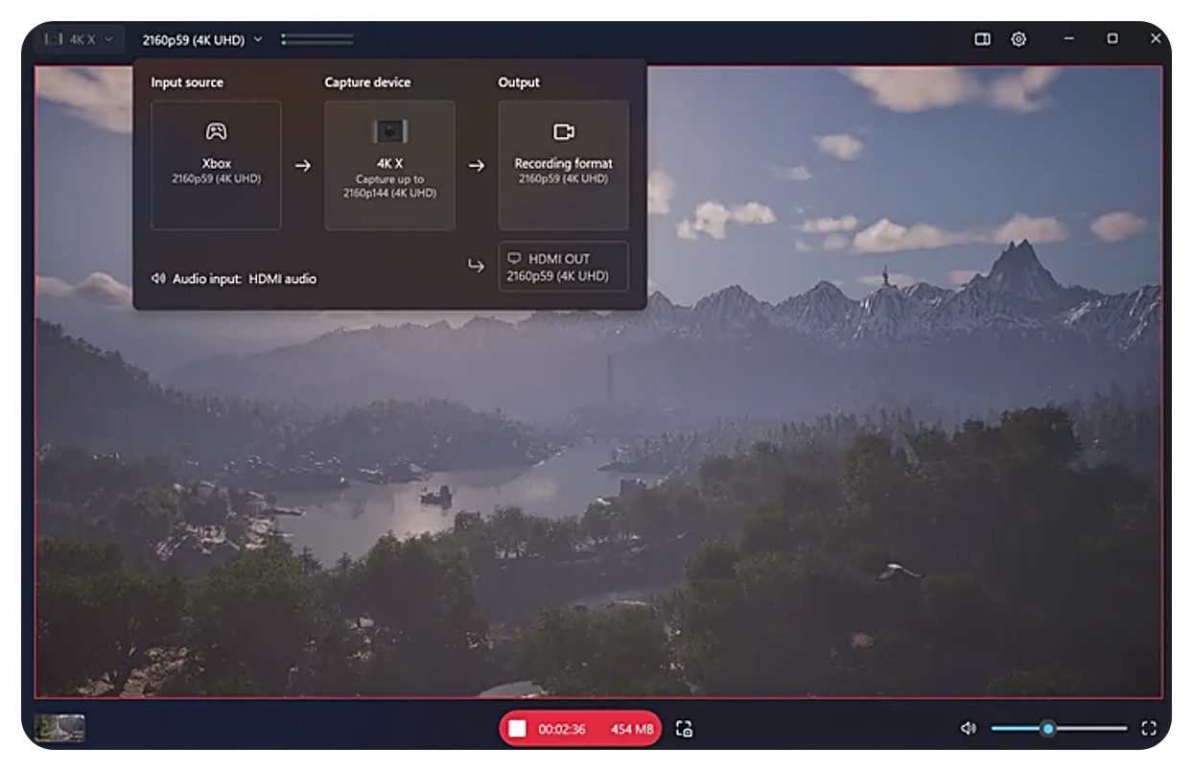Image resolution: width=1193 pixels, height=771 pixels.
Task: Select the Xbox input source card
Action: tap(217, 165)
